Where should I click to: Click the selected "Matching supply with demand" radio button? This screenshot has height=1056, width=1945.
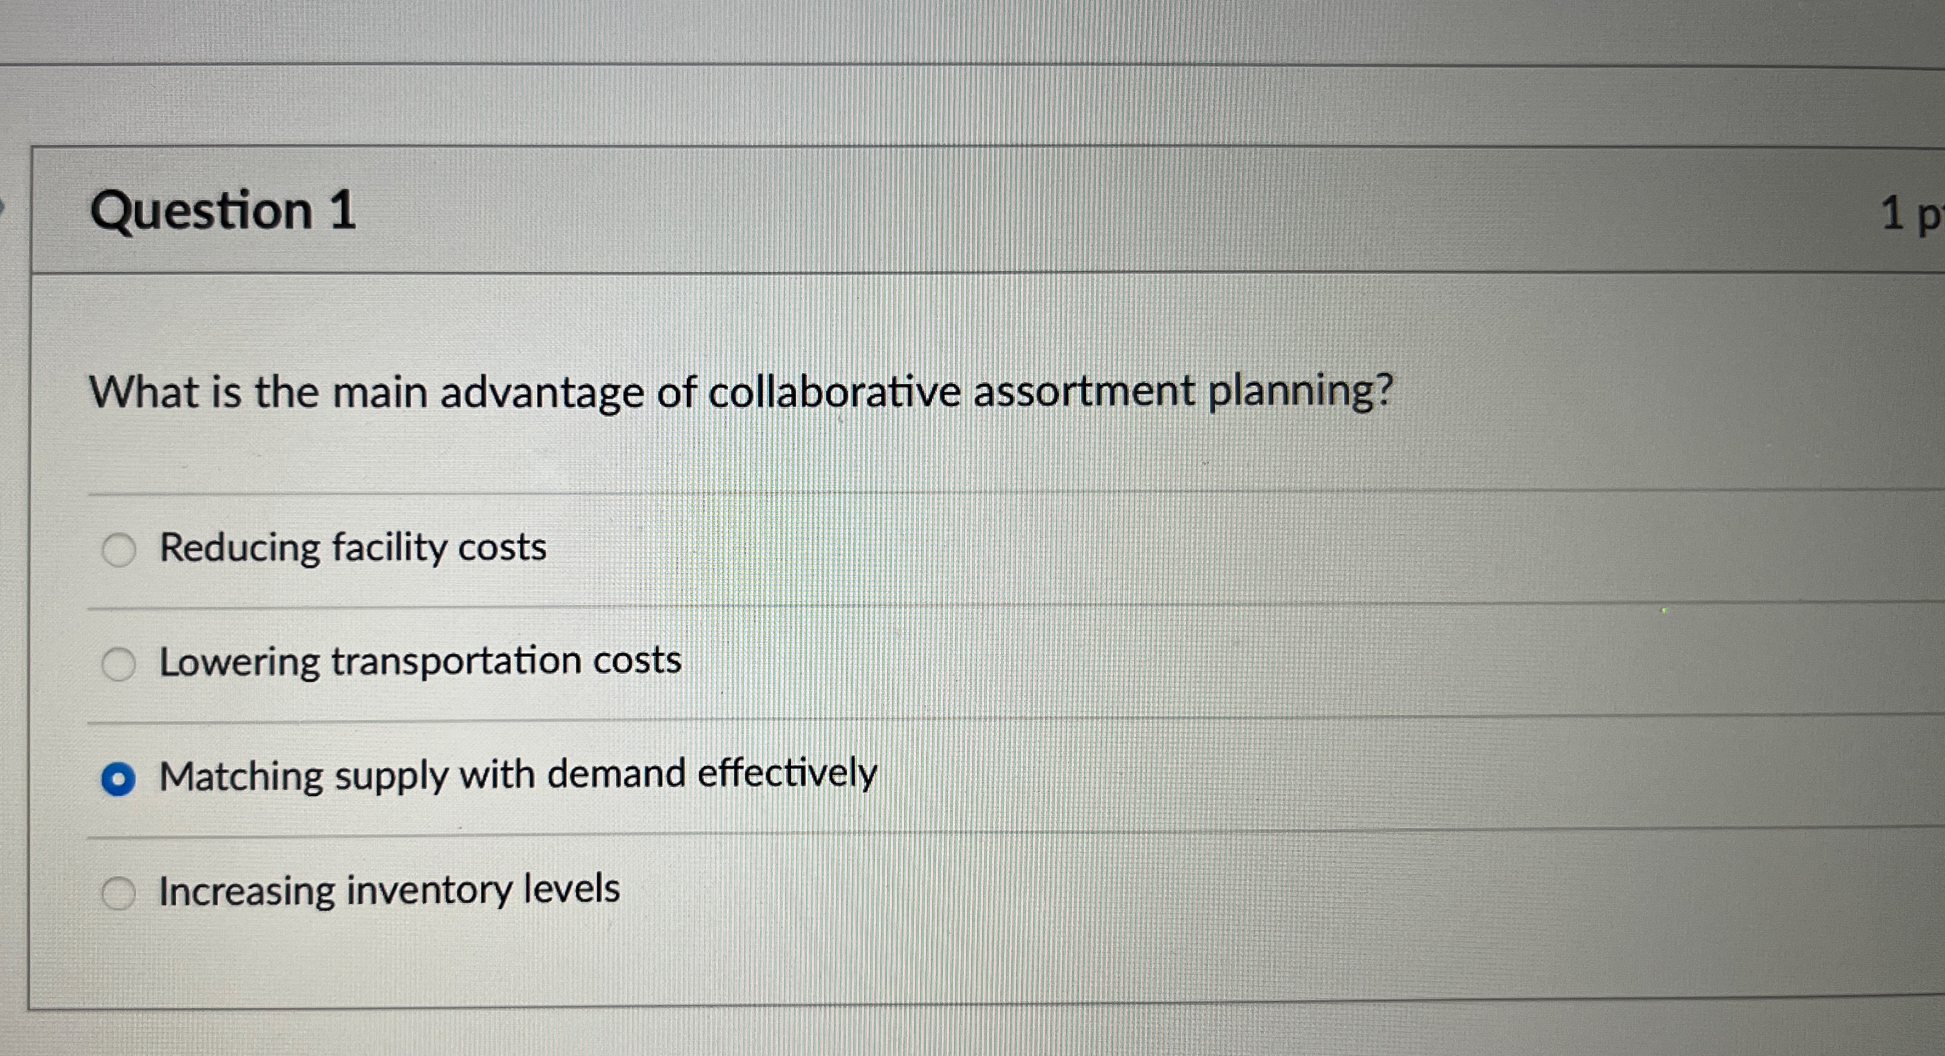pyautogui.click(x=118, y=779)
